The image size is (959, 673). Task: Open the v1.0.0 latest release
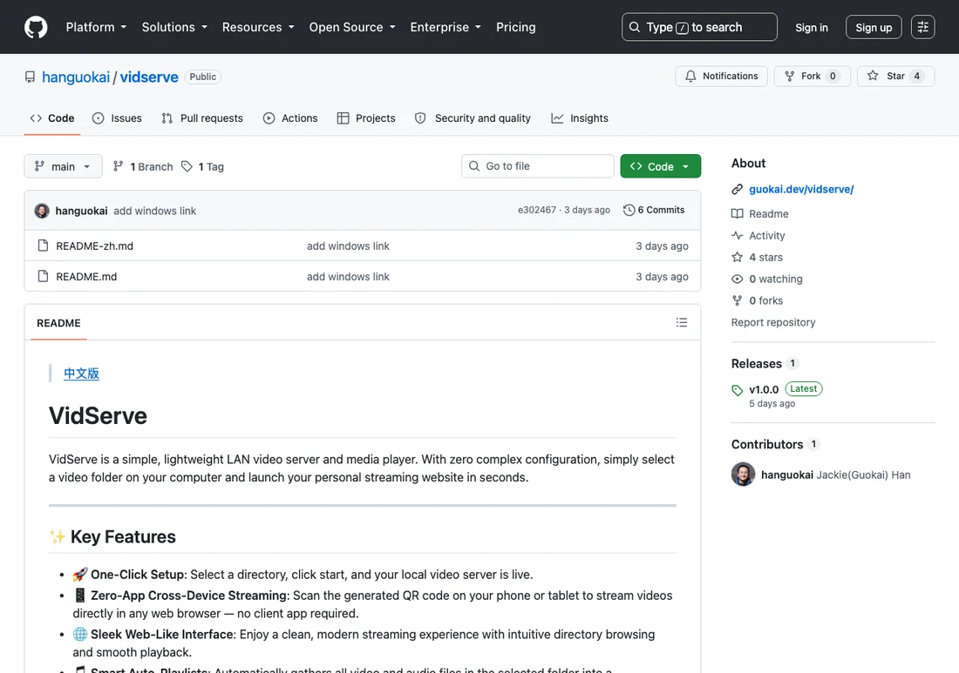tap(764, 390)
